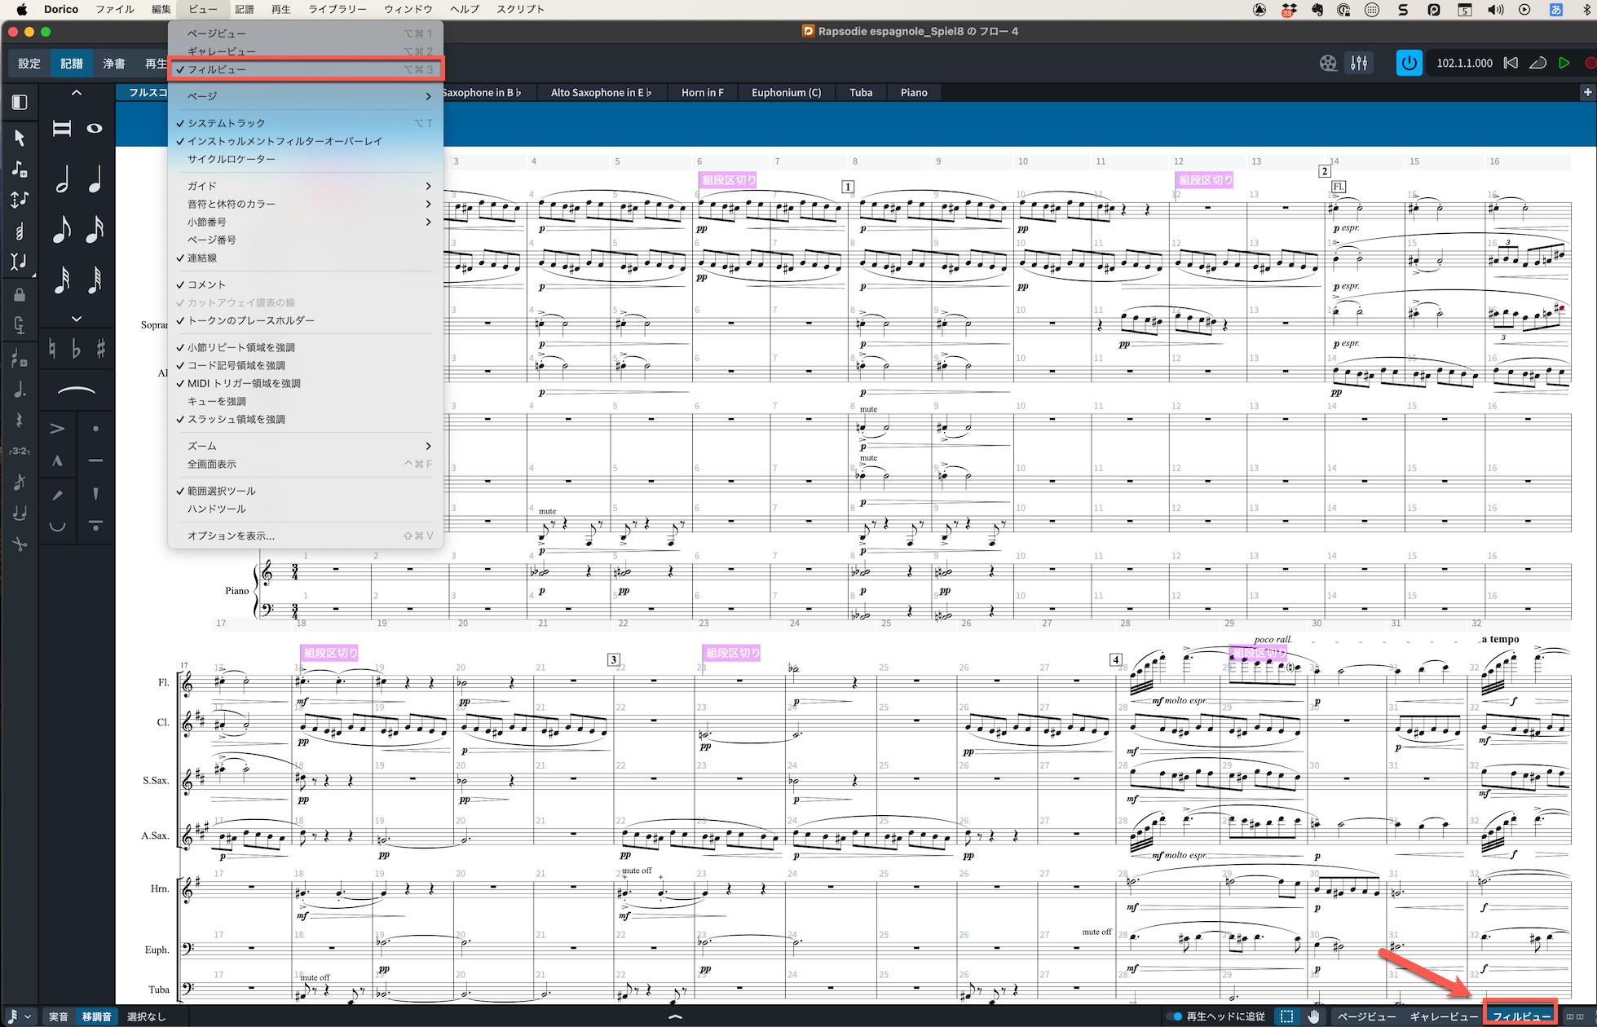Select the dotted note tool
Image resolution: width=1597 pixels, height=1027 pixels.
(x=20, y=390)
